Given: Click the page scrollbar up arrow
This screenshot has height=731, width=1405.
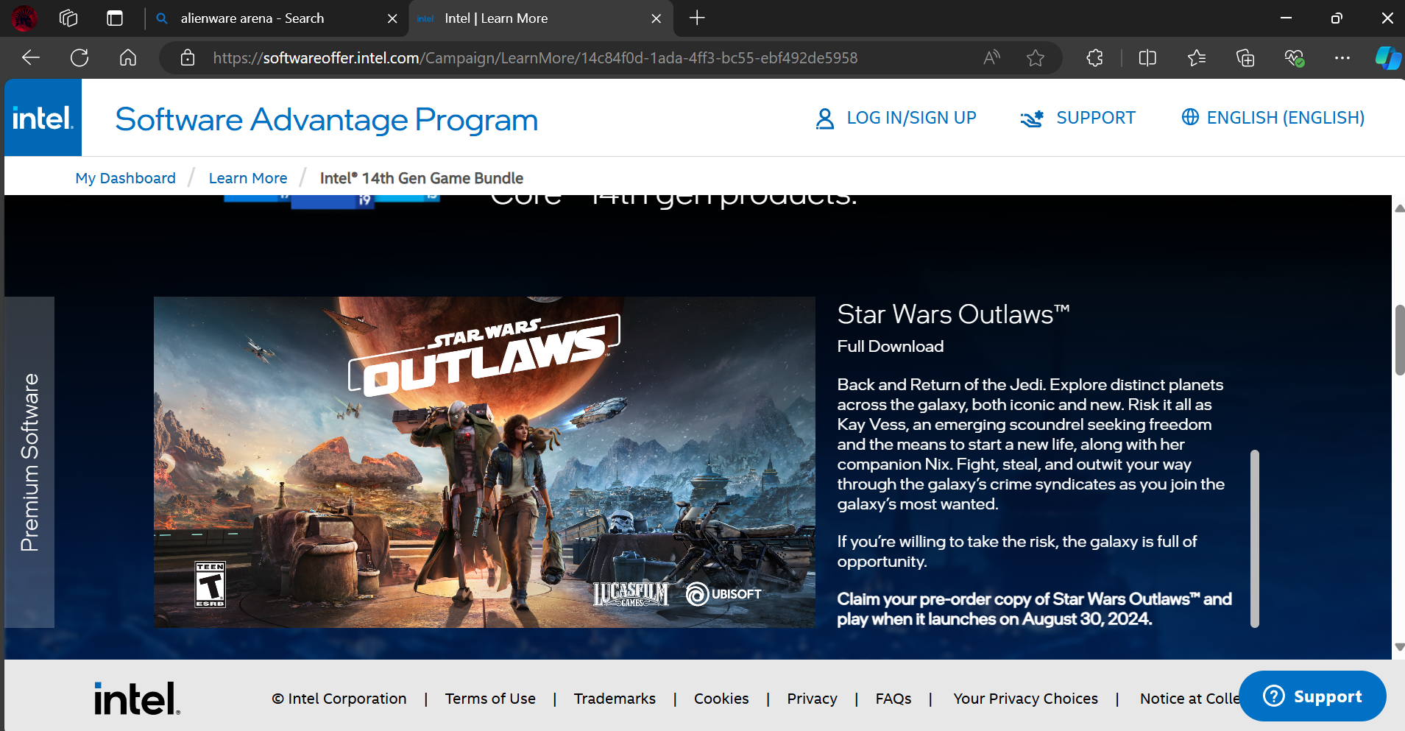Looking at the screenshot, I should (x=1399, y=208).
